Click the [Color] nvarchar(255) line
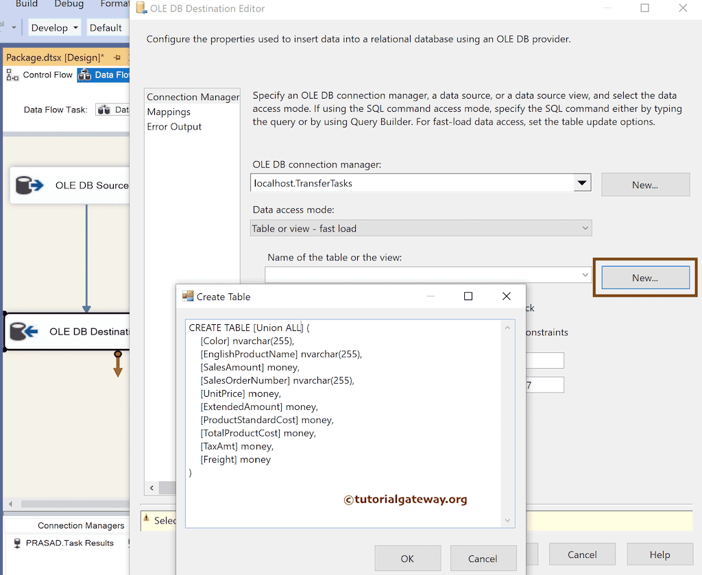 click(247, 341)
